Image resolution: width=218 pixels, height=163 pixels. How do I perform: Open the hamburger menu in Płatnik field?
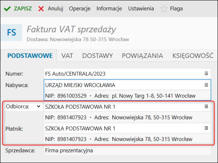click(206, 128)
